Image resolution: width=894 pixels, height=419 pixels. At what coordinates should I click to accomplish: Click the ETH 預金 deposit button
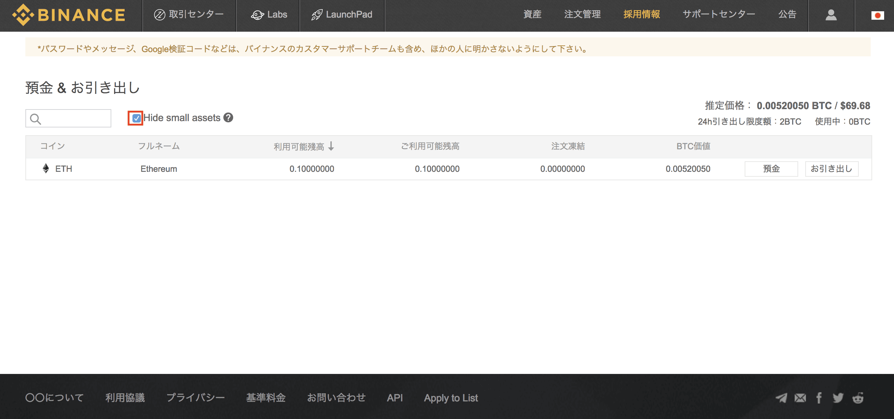771,169
